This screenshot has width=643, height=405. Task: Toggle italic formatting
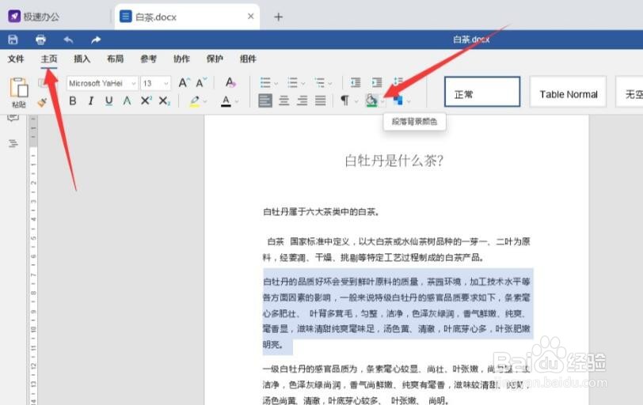click(90, 100)
